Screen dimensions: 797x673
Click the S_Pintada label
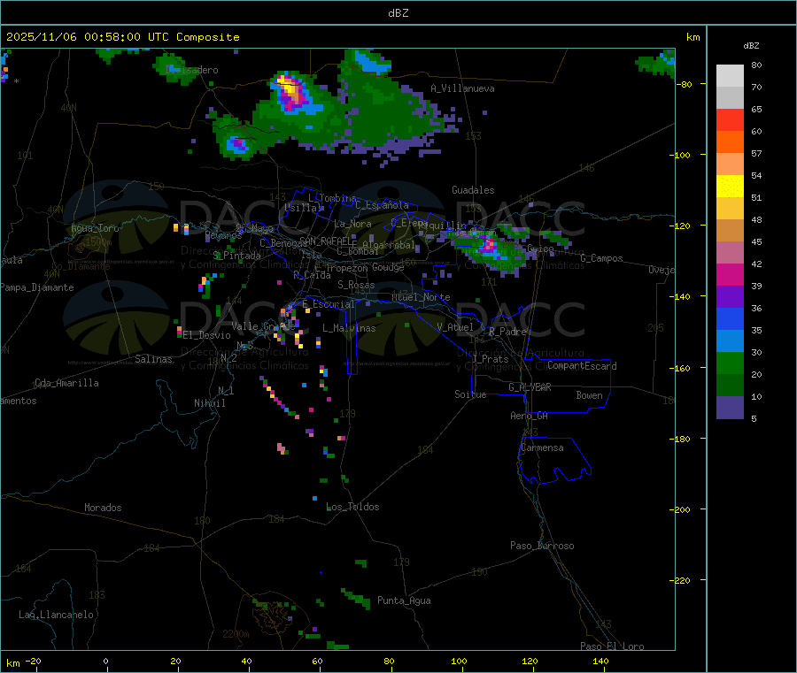pyautogui.click(x=236, y=256)
